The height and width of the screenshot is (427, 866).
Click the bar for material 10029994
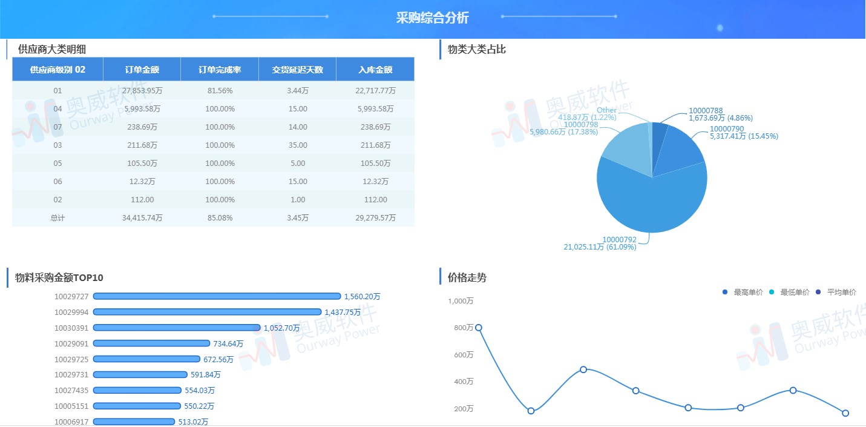(207, 312)
